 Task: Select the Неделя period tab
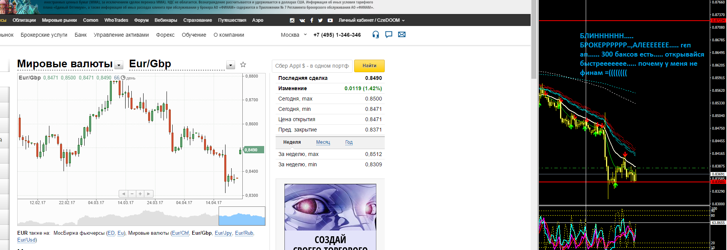tap(292, 142)
